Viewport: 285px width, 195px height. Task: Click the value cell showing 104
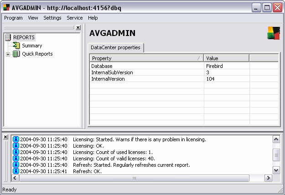click(x=227, y=79)
